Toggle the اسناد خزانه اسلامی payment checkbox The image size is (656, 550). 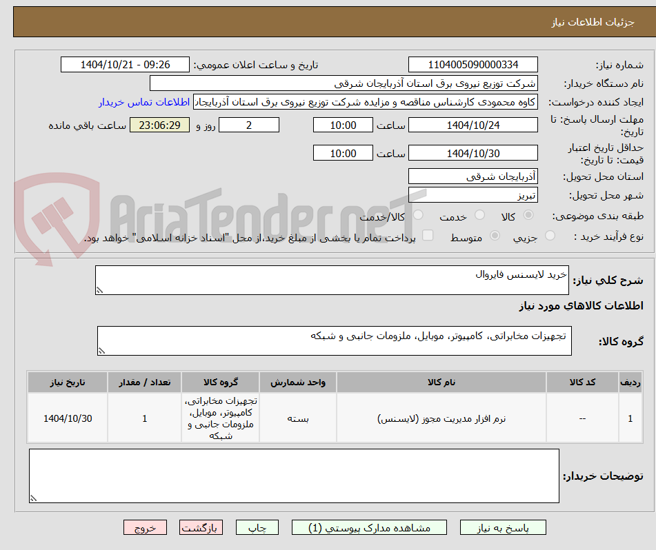428,235
